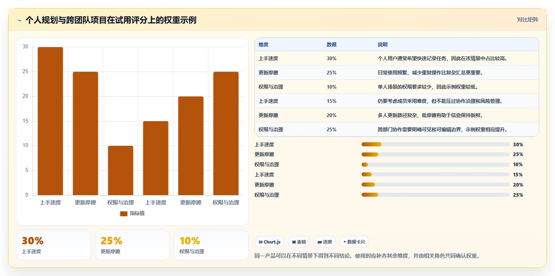The image size is (555, 276).
Task: Click the 更新摩擦 chart bar reaching 25
Action: 86,133
